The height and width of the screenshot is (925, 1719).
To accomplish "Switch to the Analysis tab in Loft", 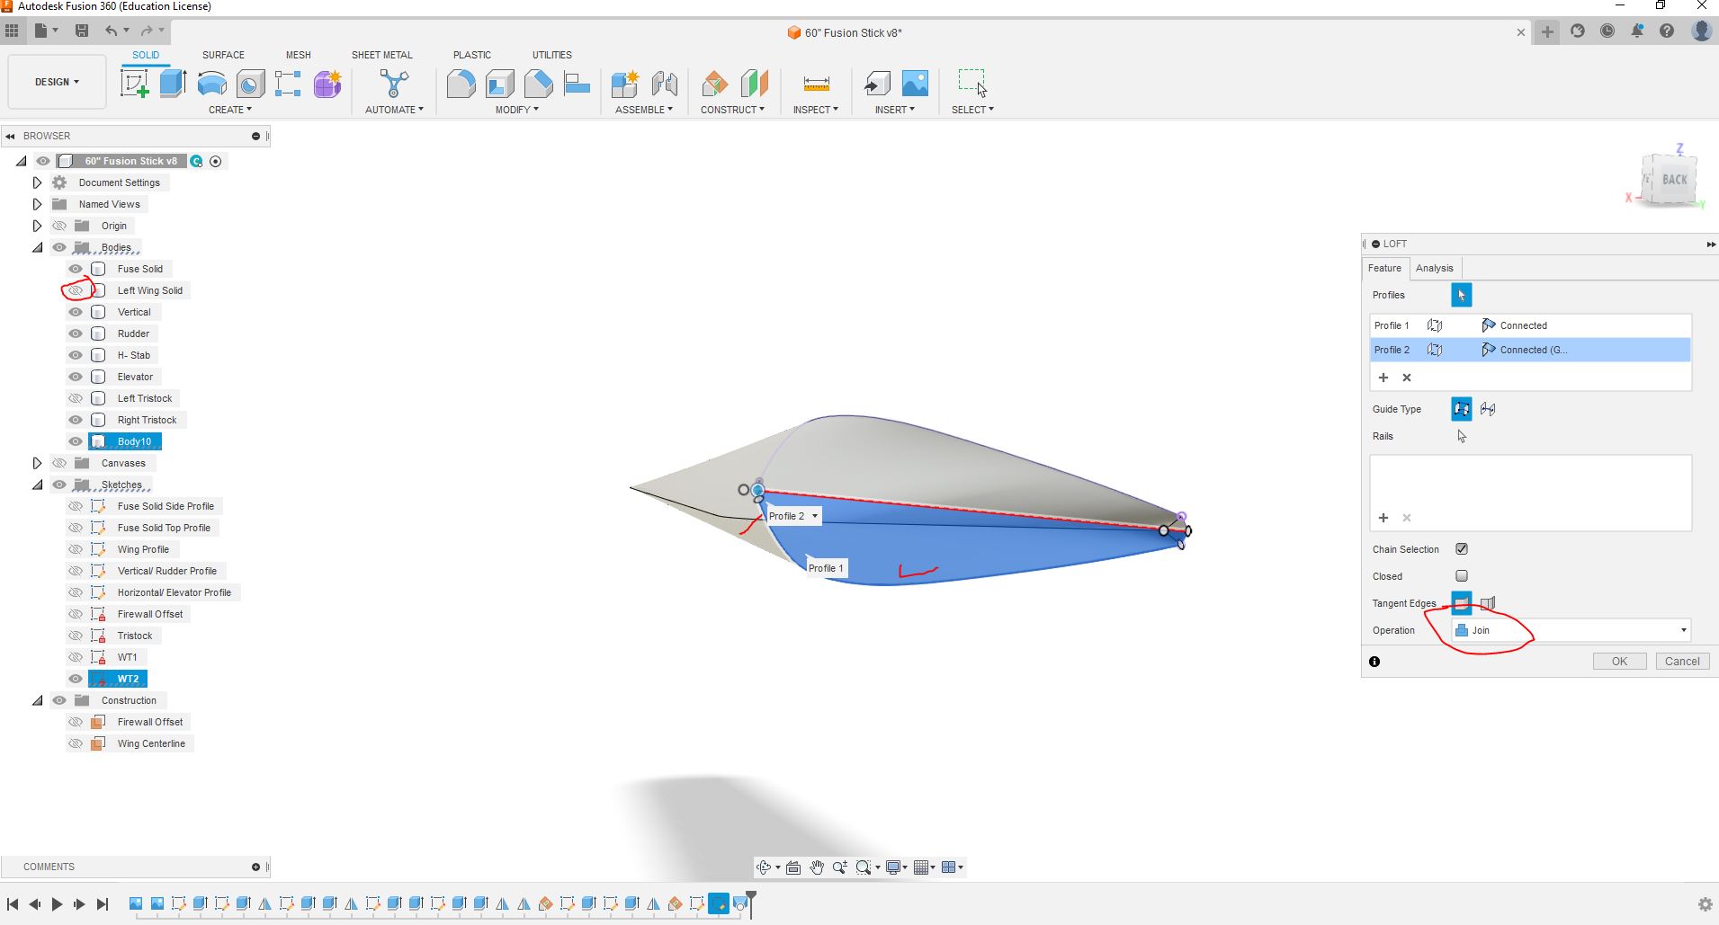I will click(x=1434, y=268).
